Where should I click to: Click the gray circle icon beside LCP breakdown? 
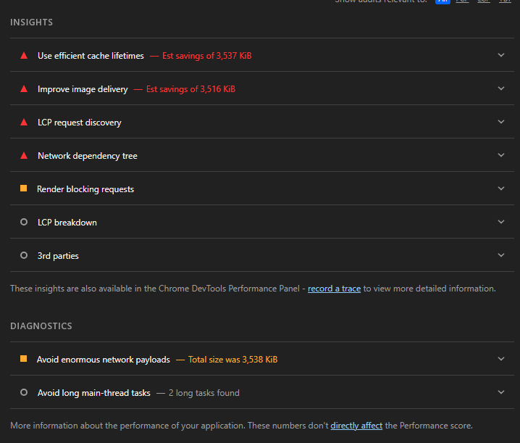pyautogui.click(x=24, y=223)
